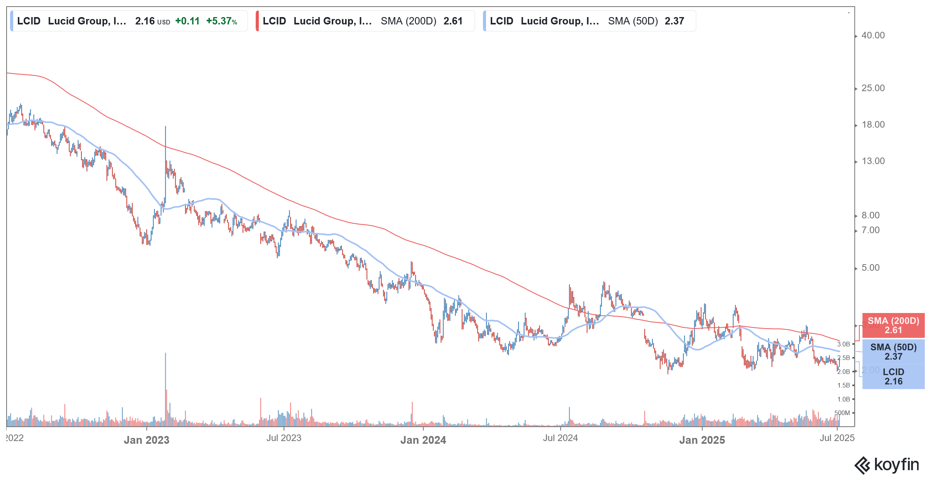The height and width of the screenshot is (481, 931).
Task: Click the light blue LCID color bar in legend
Action: [12, 21]
